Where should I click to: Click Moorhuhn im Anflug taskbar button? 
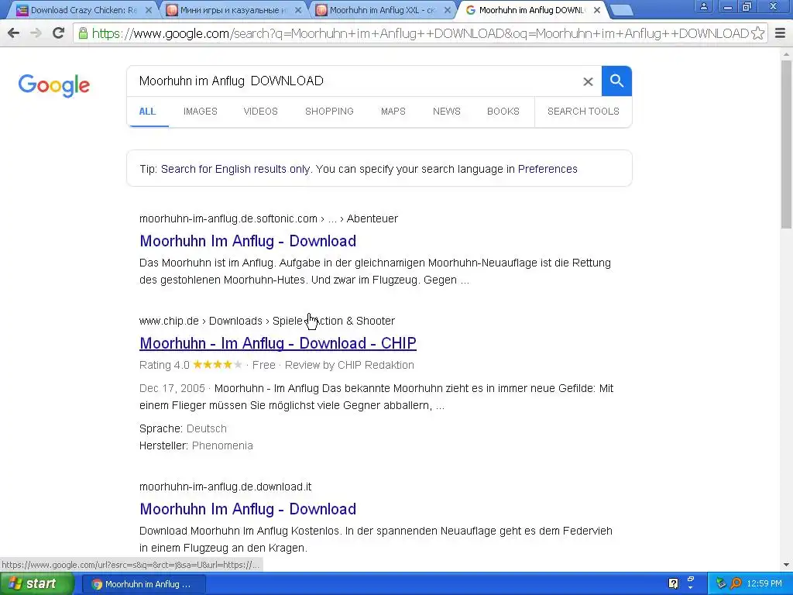click(143, 584)
